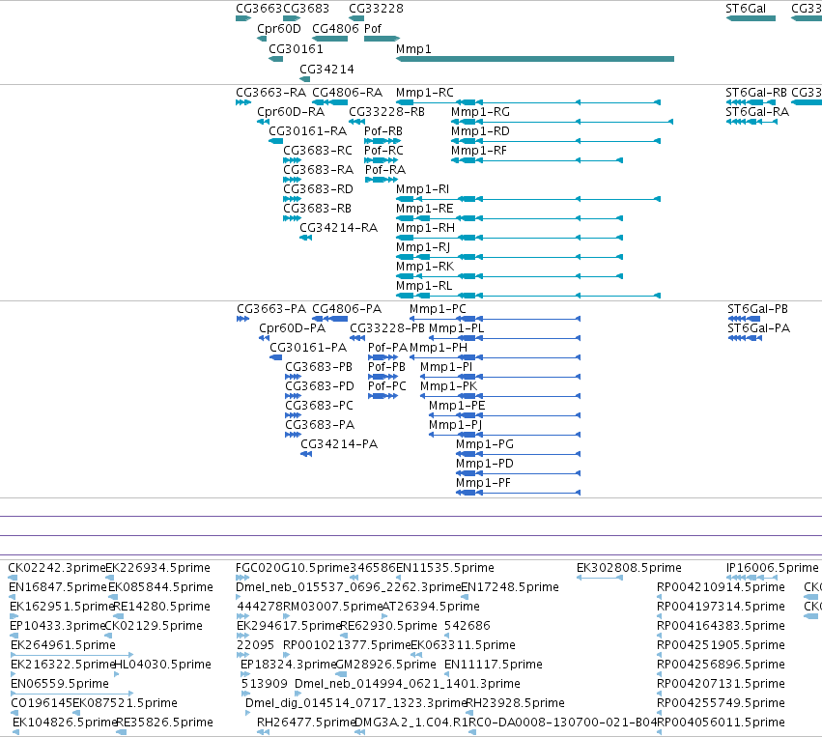Click the RP004210914.5prime EST label
Image resolution: width=822 pixels, height=737 pixels.
[721, 587]
